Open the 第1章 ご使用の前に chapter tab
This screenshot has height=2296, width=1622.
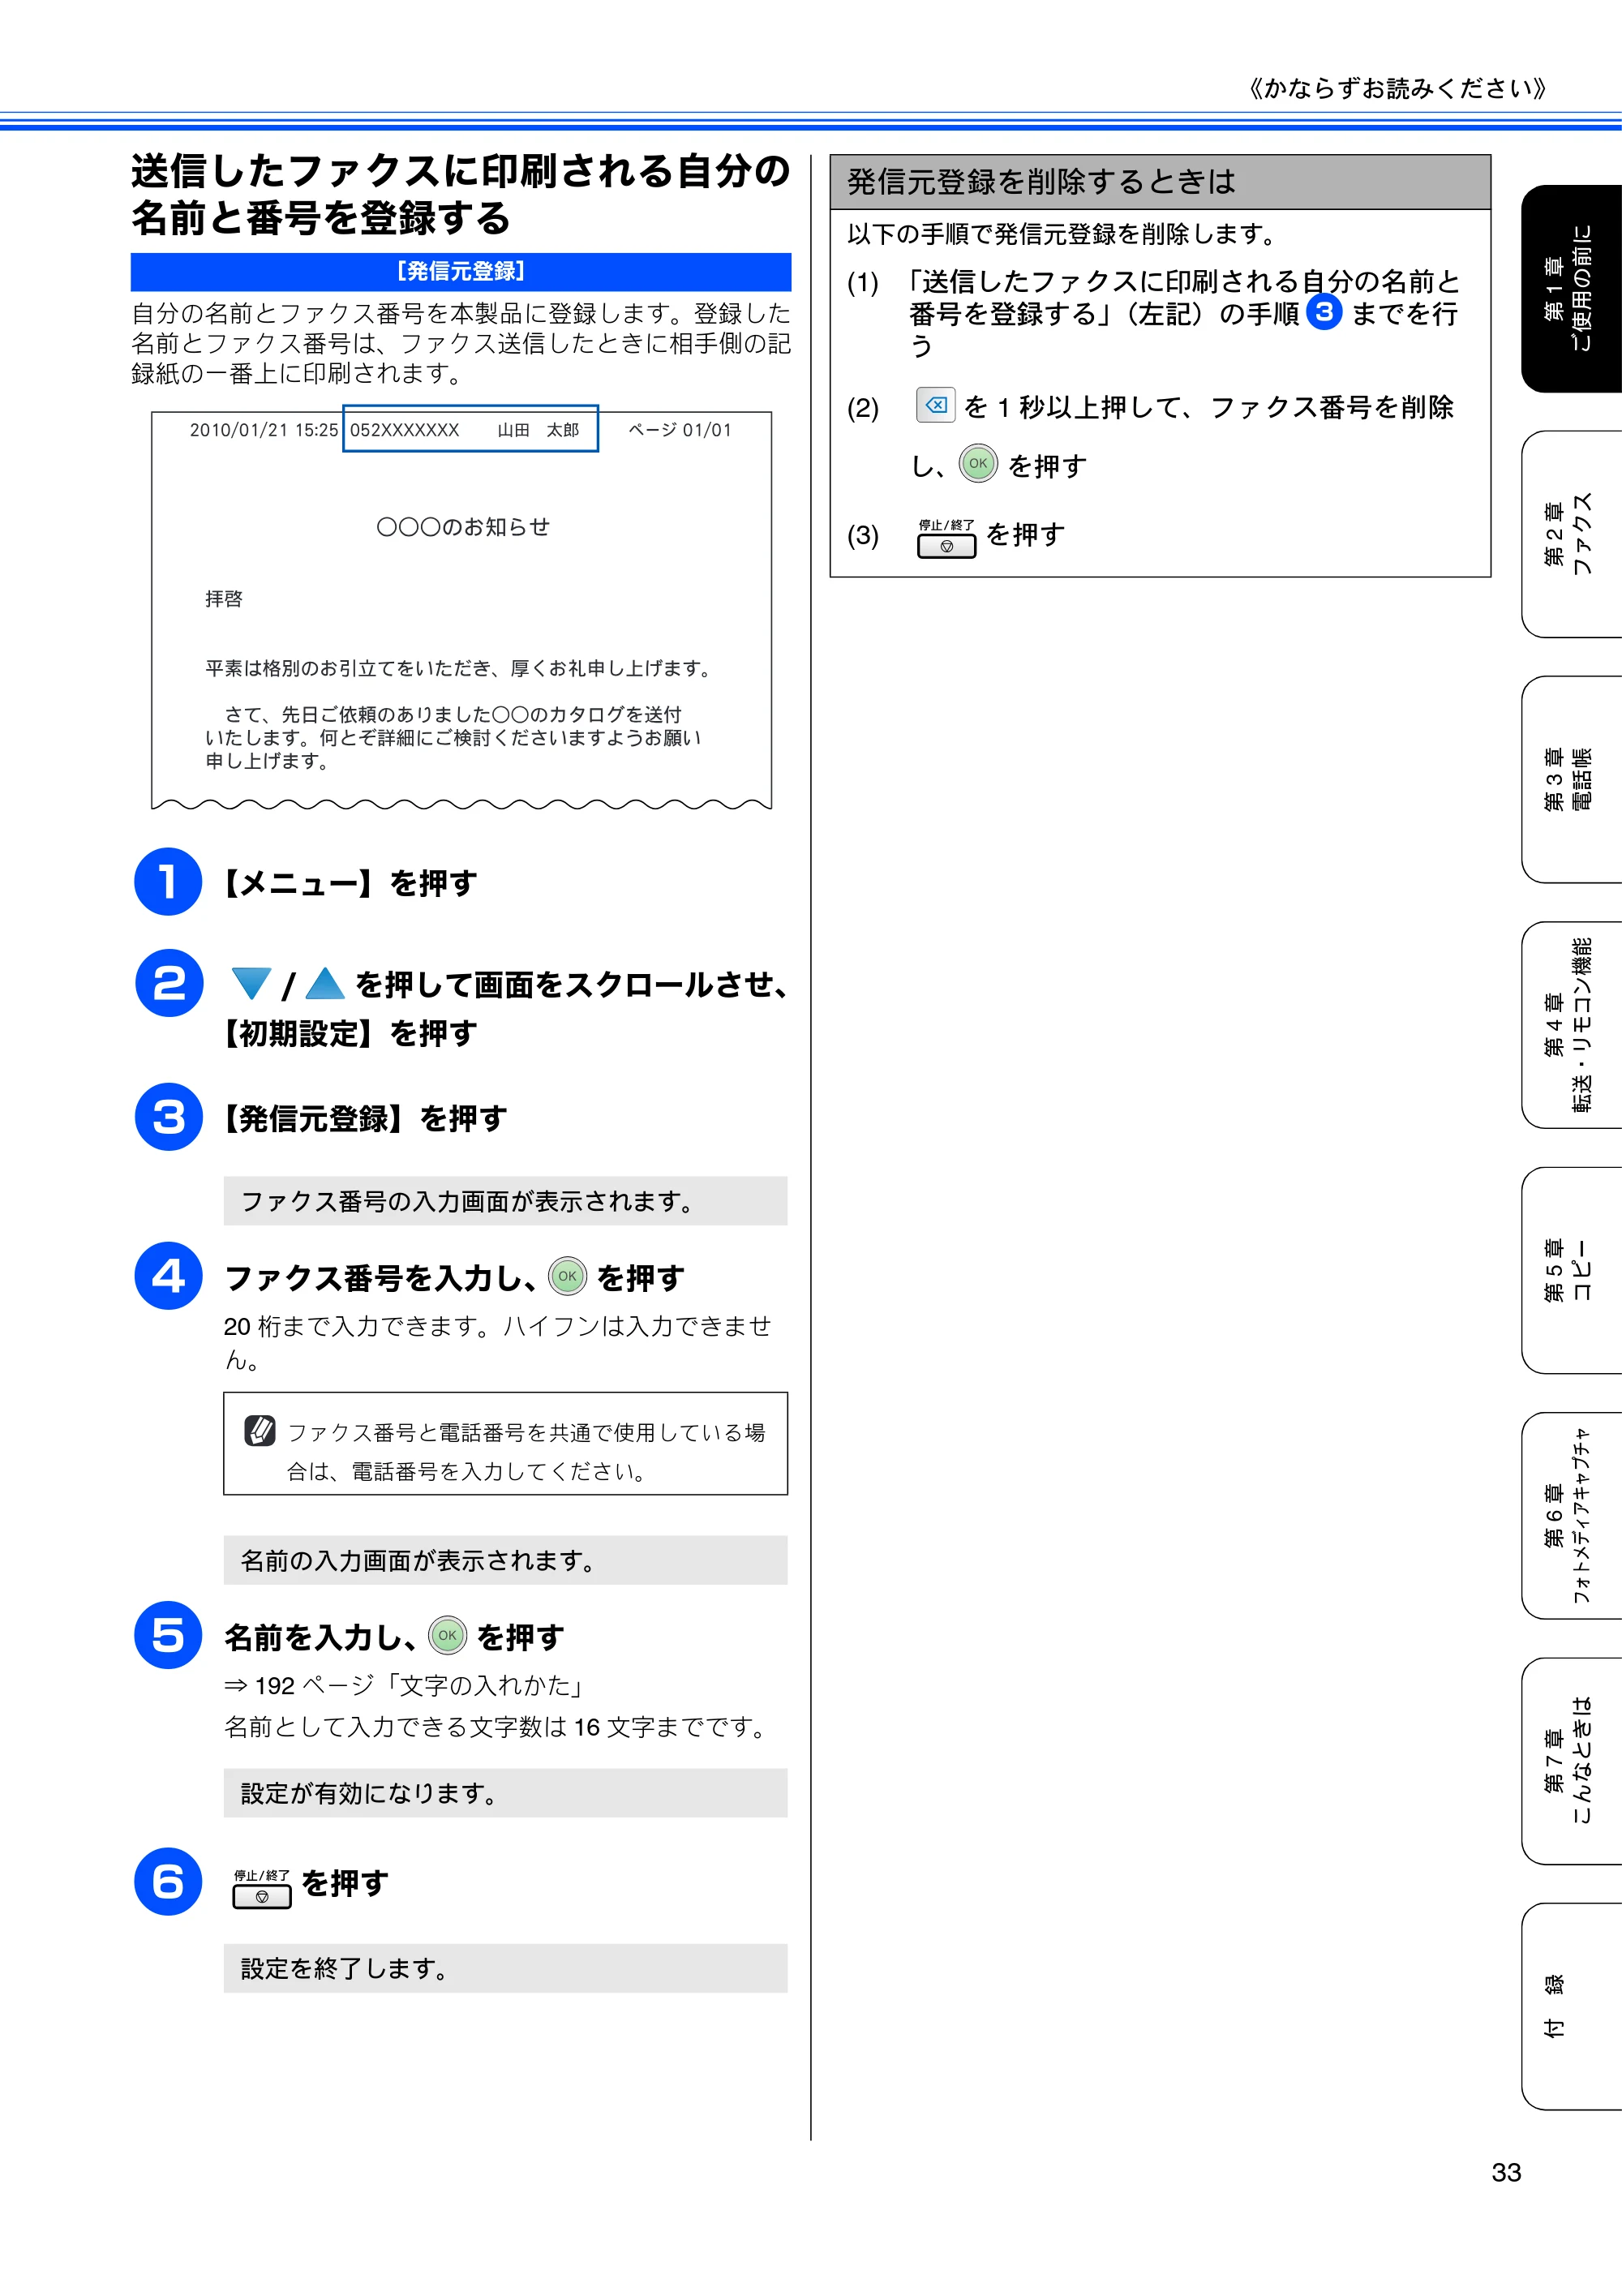coord(1571,288)
